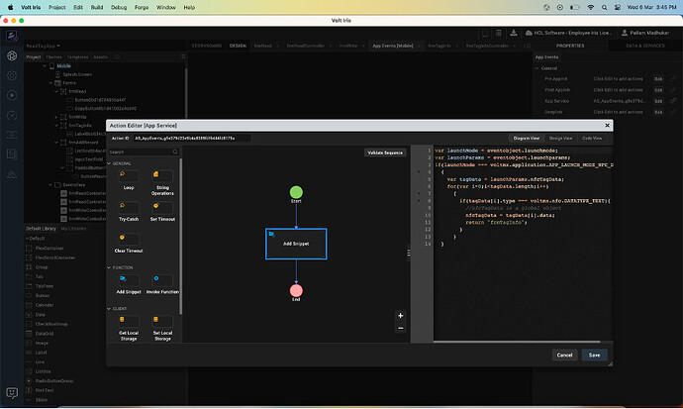
Task: Click Cancel in the Action Editor
Action: [564, 355]
